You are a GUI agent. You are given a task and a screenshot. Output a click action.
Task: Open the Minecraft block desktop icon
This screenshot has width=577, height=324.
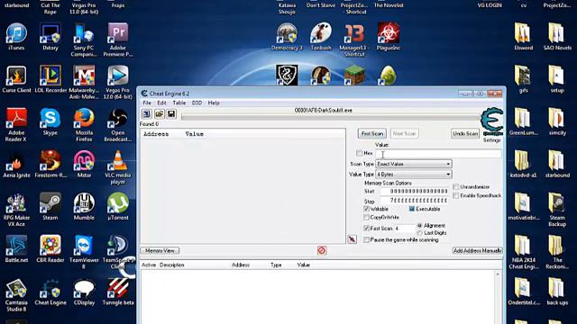tap(354, 76)
